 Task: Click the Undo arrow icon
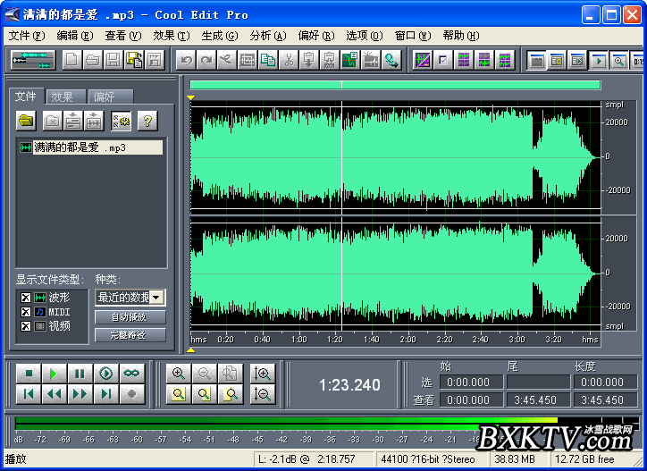[186, 60]
